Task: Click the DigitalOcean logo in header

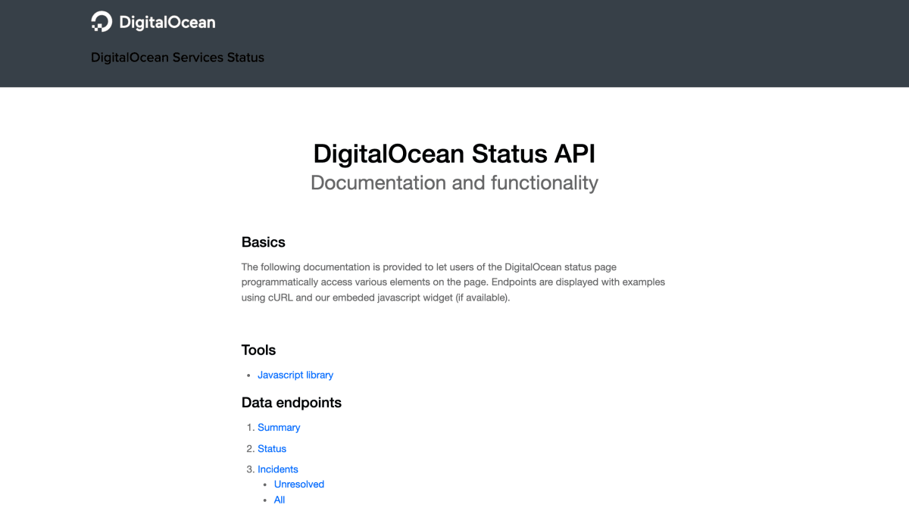Action: click(153, 22)
